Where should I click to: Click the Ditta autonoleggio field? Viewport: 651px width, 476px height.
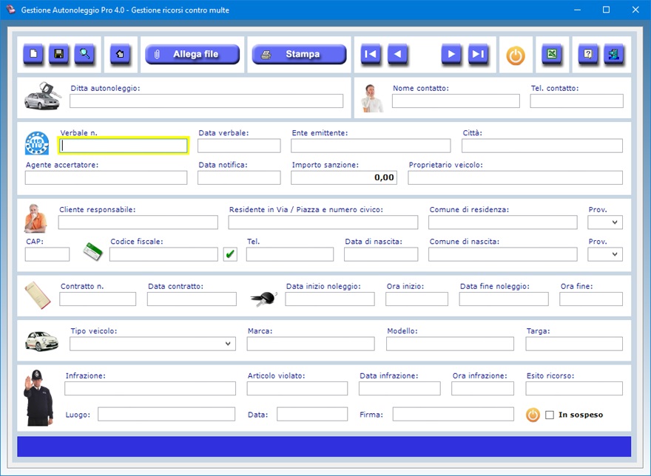click(206, 101)
